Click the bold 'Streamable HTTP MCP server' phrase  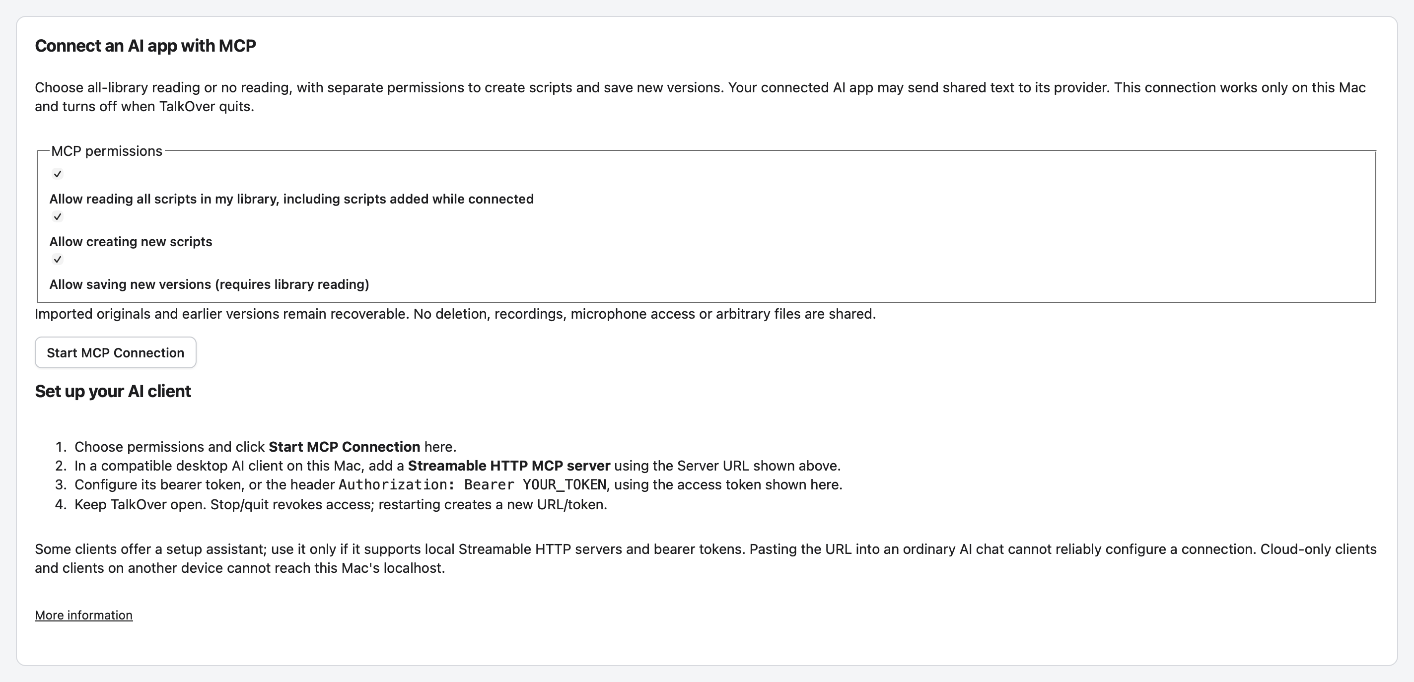point(509,466)
